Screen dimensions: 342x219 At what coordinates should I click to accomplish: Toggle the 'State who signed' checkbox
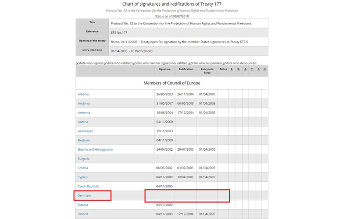click(77, 64)
